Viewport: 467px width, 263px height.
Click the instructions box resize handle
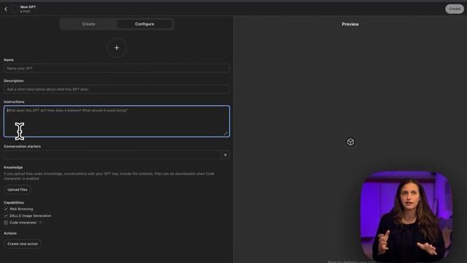[x=225, y=134]
